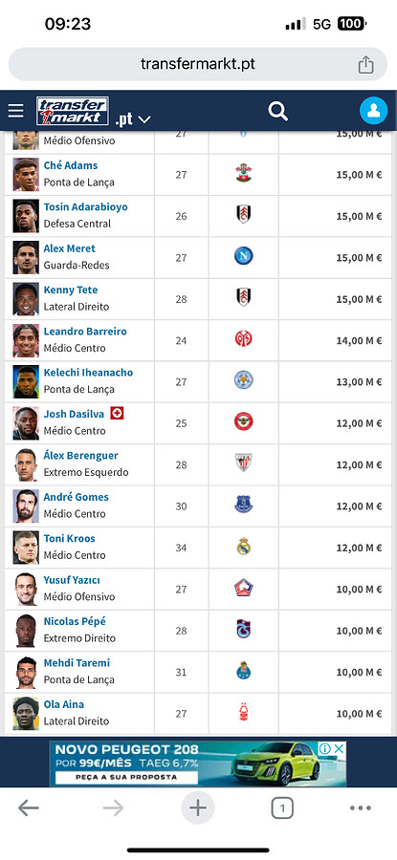The image size is (397, 860).
Task: Open the user profile icon
Action: tap(373, 111)
